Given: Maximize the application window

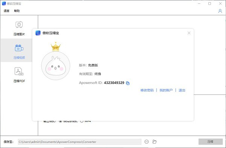Looking at the screenshot, I should (209, 4).
